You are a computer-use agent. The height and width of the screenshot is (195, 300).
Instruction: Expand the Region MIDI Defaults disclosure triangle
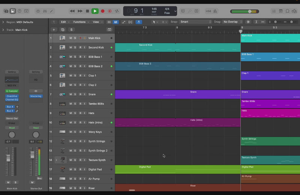pos(3,22)
